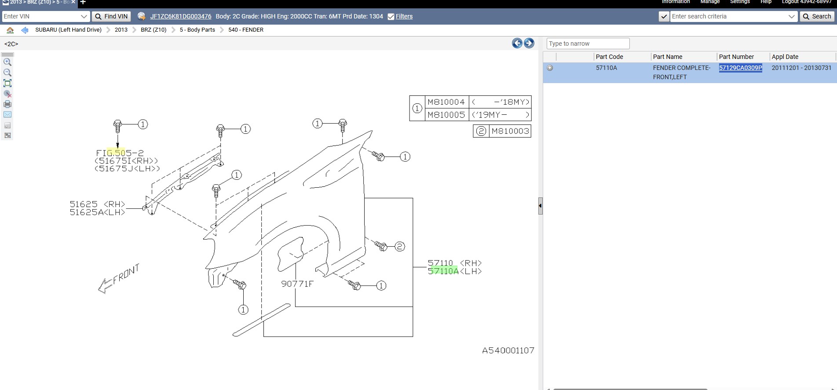Fit the diagram to the window
Viewport: 837px width, 390px height.
click(7, 83)
